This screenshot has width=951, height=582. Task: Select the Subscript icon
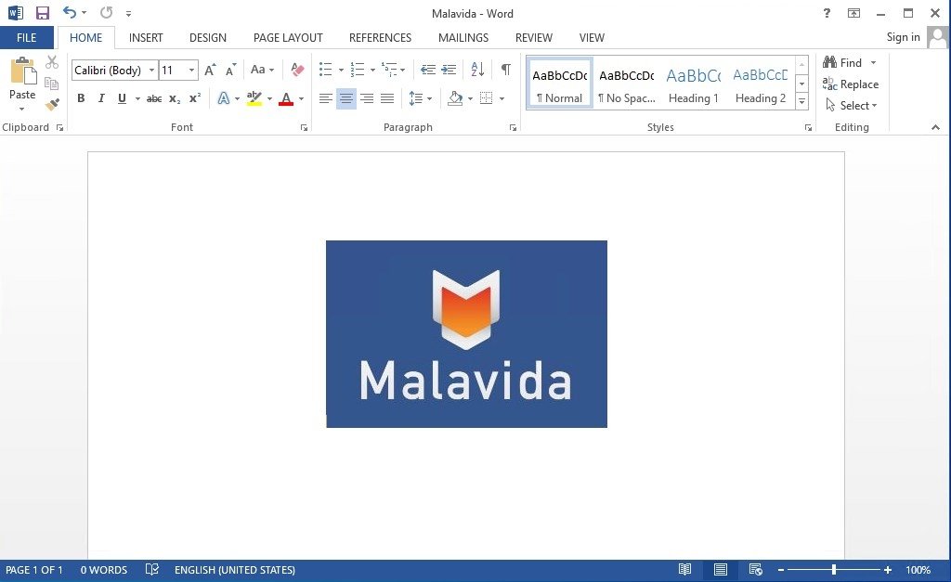(174, 98)
